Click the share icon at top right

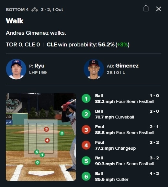coord(146,8)
